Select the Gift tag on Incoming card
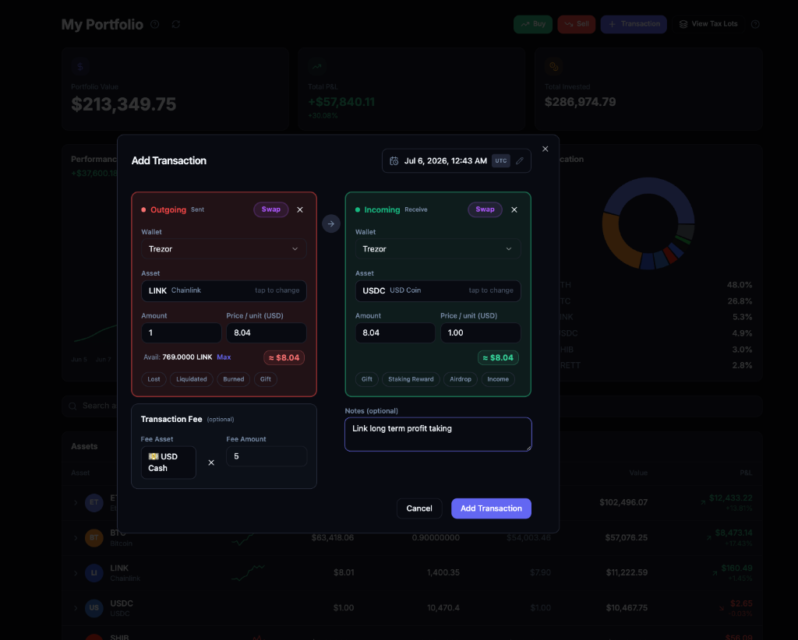The image size is (798, 640). [x=367, y=379]
